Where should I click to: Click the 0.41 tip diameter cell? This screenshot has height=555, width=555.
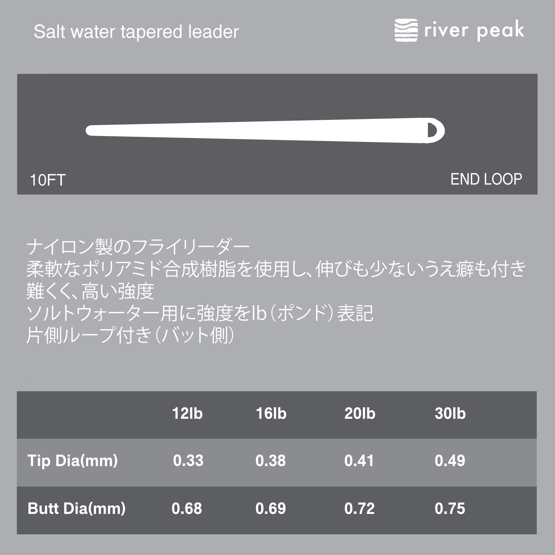point(359,460)
